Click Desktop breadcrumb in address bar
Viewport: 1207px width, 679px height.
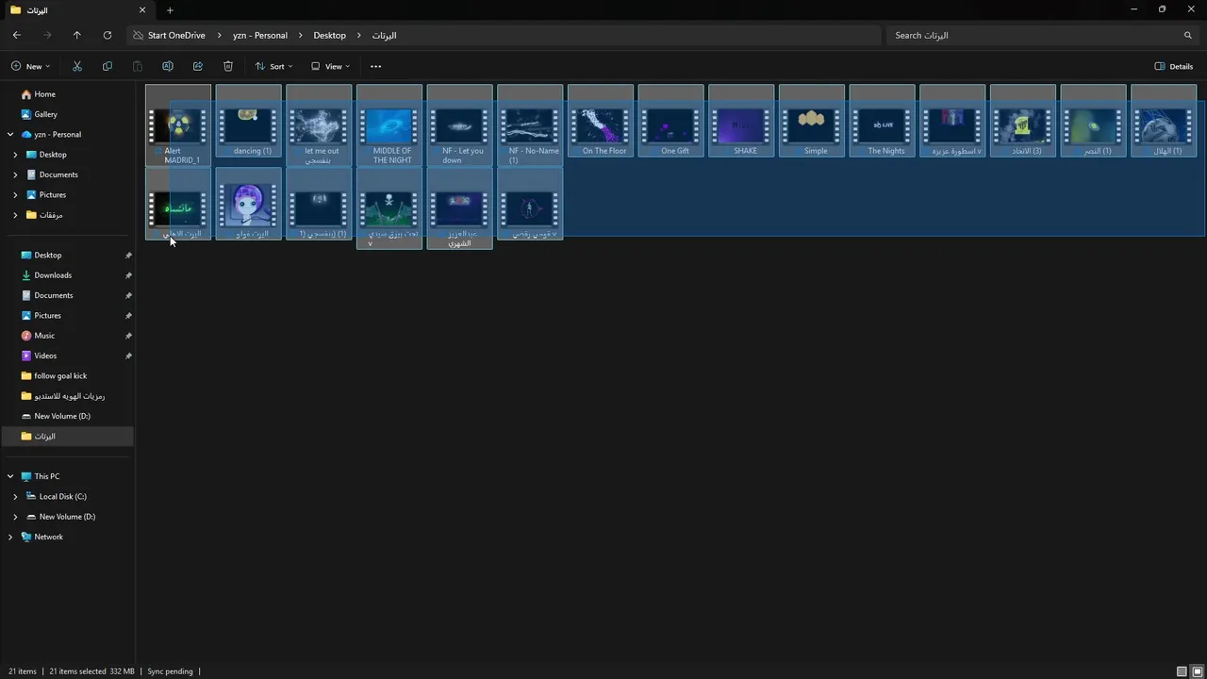(330, 35)
